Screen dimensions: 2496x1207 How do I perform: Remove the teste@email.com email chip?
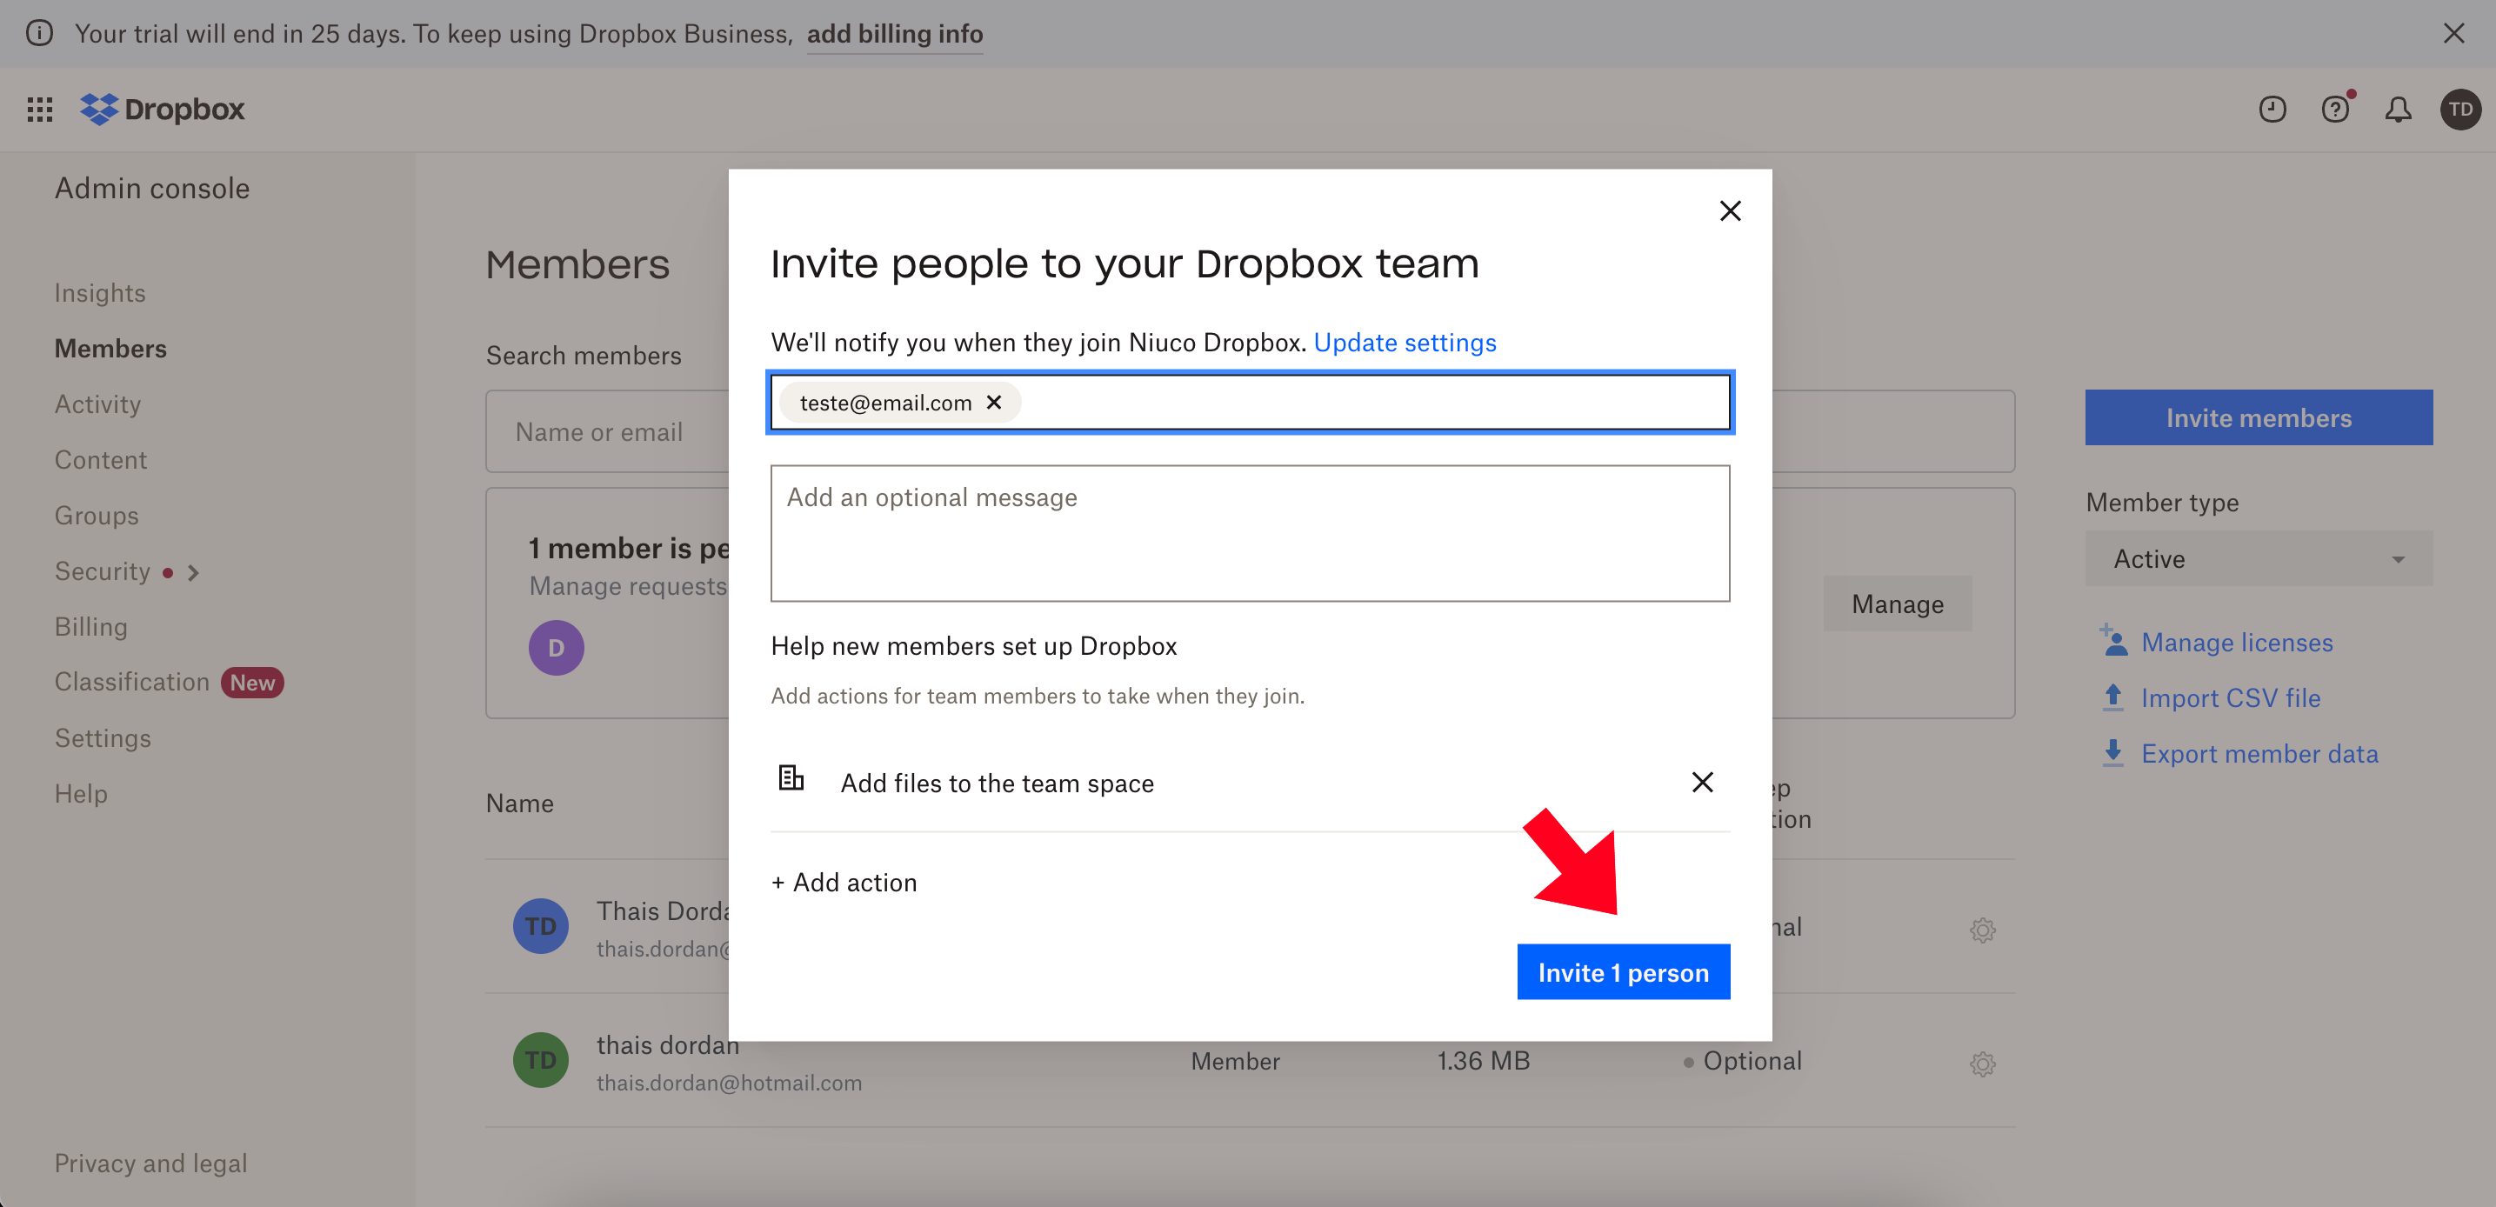coord(993,402)
